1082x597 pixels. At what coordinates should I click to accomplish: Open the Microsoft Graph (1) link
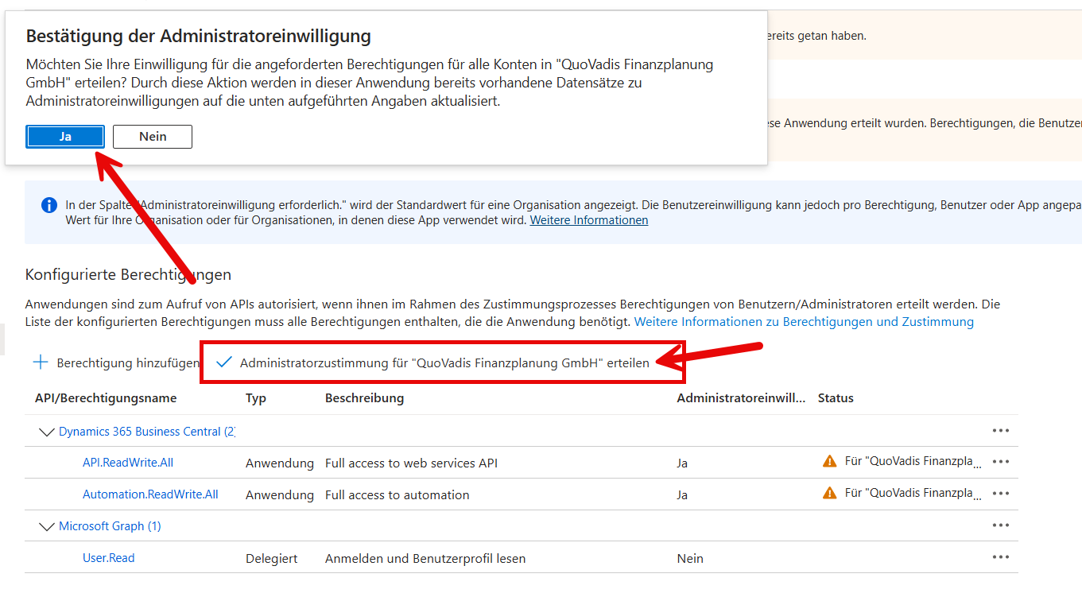110,526
